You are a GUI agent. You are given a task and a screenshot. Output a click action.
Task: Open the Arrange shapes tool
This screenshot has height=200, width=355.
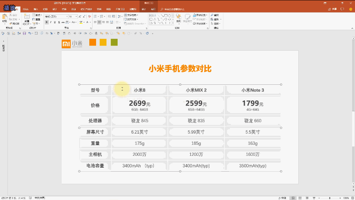pyautogui.click(x=178, y=18)
